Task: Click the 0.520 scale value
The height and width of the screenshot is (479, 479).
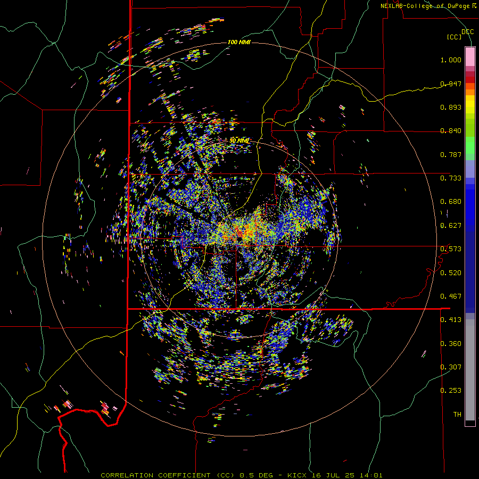Action: pyautogui.click(x=451, y=273)
